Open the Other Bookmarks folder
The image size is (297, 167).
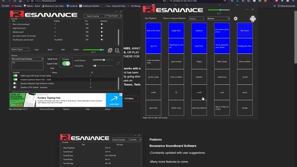pos(286,6)
